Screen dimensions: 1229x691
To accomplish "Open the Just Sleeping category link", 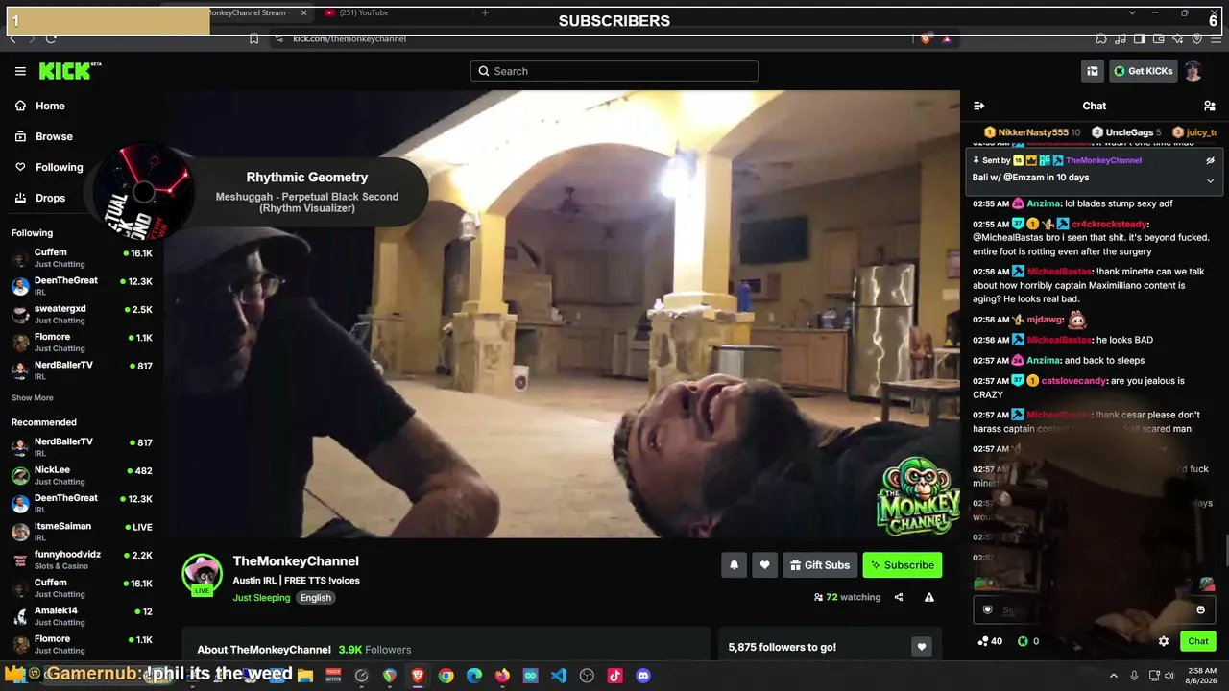I will (x=261, y=598).
